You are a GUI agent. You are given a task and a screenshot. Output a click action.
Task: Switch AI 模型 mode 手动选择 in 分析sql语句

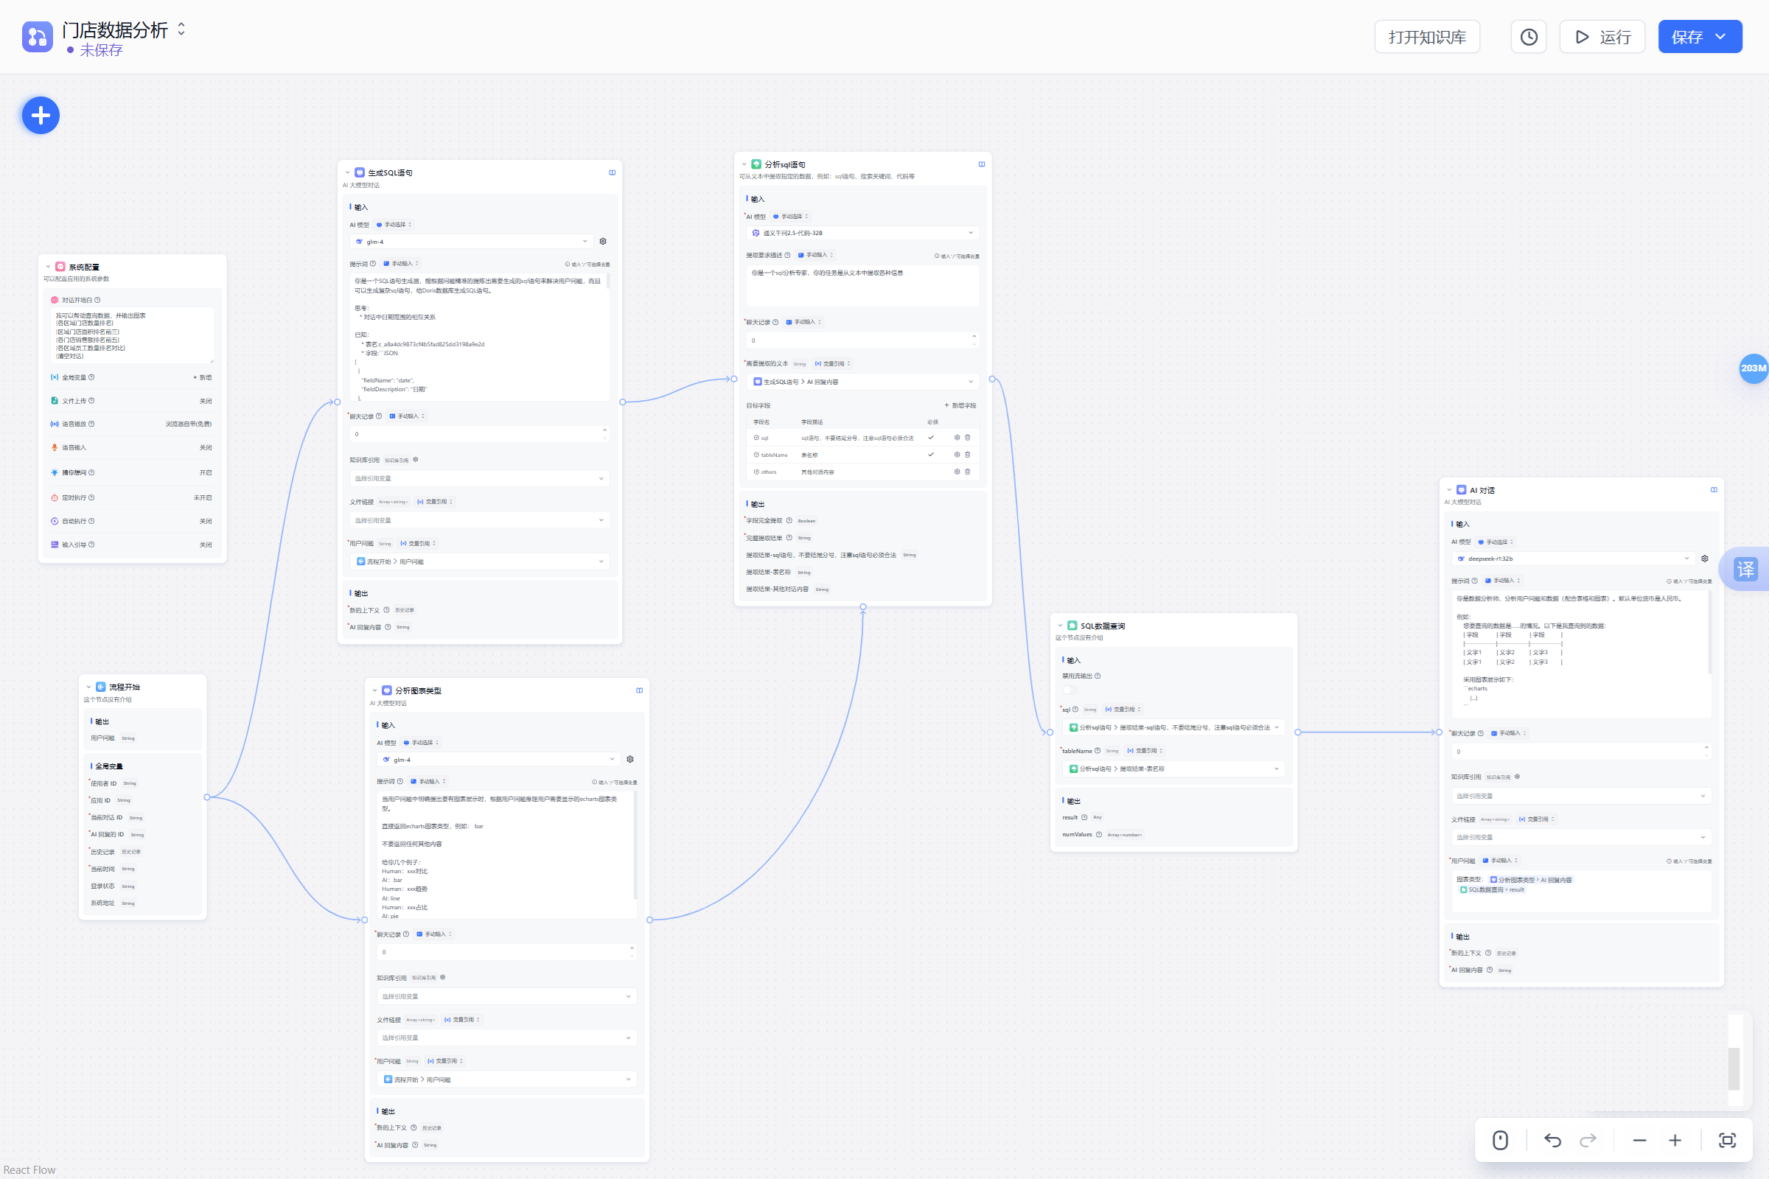[x=790, y=217]
